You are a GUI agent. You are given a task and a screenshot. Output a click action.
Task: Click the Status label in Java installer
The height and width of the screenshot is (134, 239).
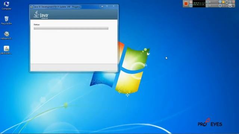tap(37, 25)
